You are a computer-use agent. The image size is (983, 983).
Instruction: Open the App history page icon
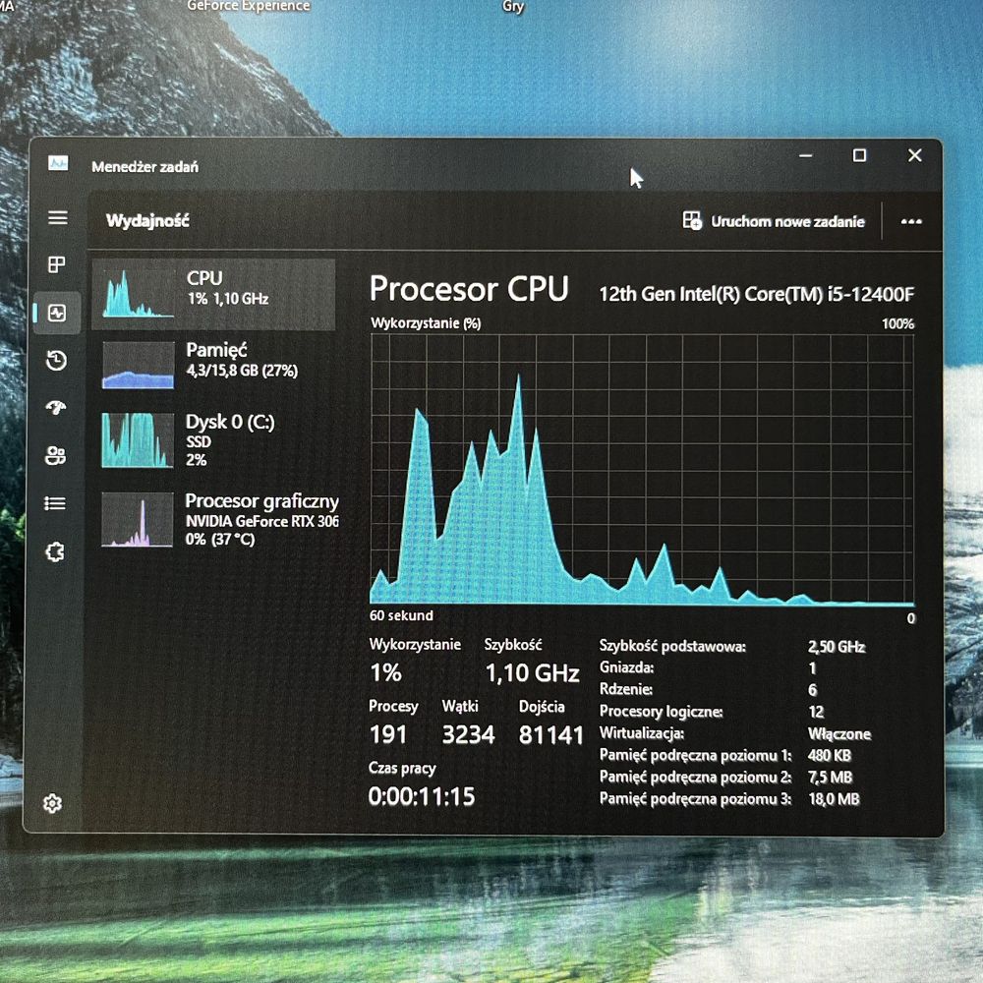click(56, 361)
